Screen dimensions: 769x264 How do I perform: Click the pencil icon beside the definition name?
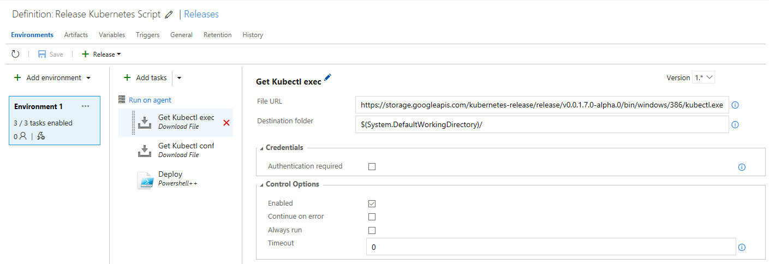click(169, 15)
